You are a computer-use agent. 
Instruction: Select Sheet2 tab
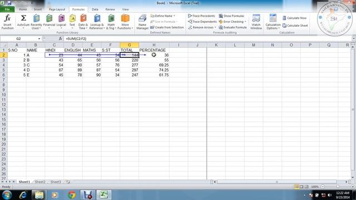pos(40,182)
